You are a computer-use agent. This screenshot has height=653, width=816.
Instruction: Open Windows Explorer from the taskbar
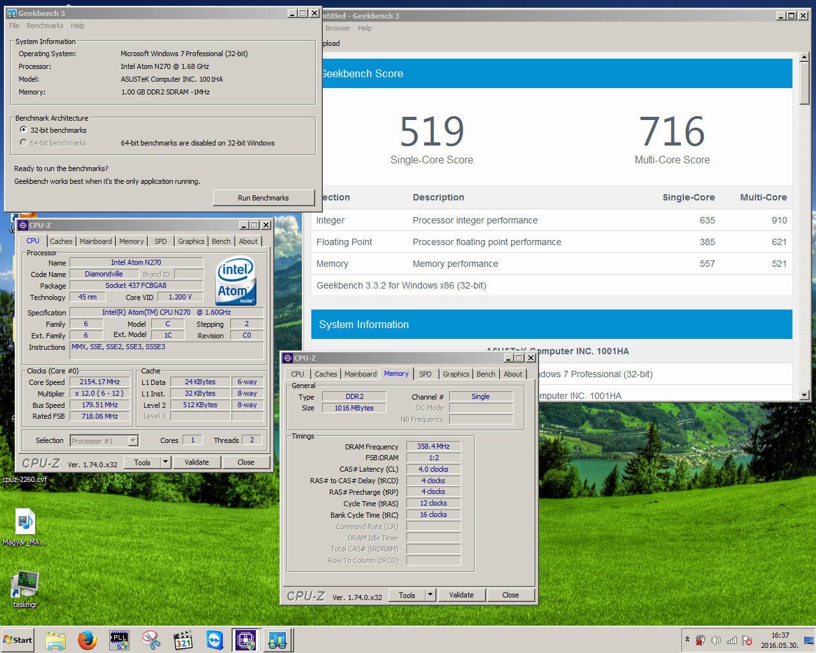click(56, 640)
